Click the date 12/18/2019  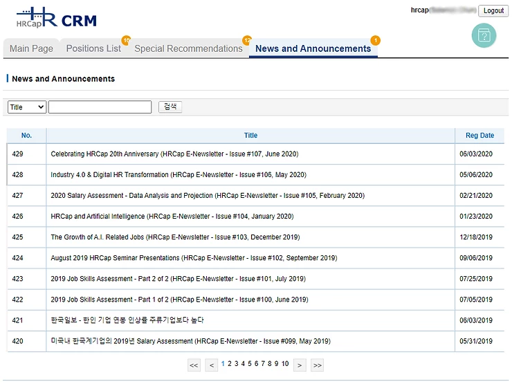(476, 237)
